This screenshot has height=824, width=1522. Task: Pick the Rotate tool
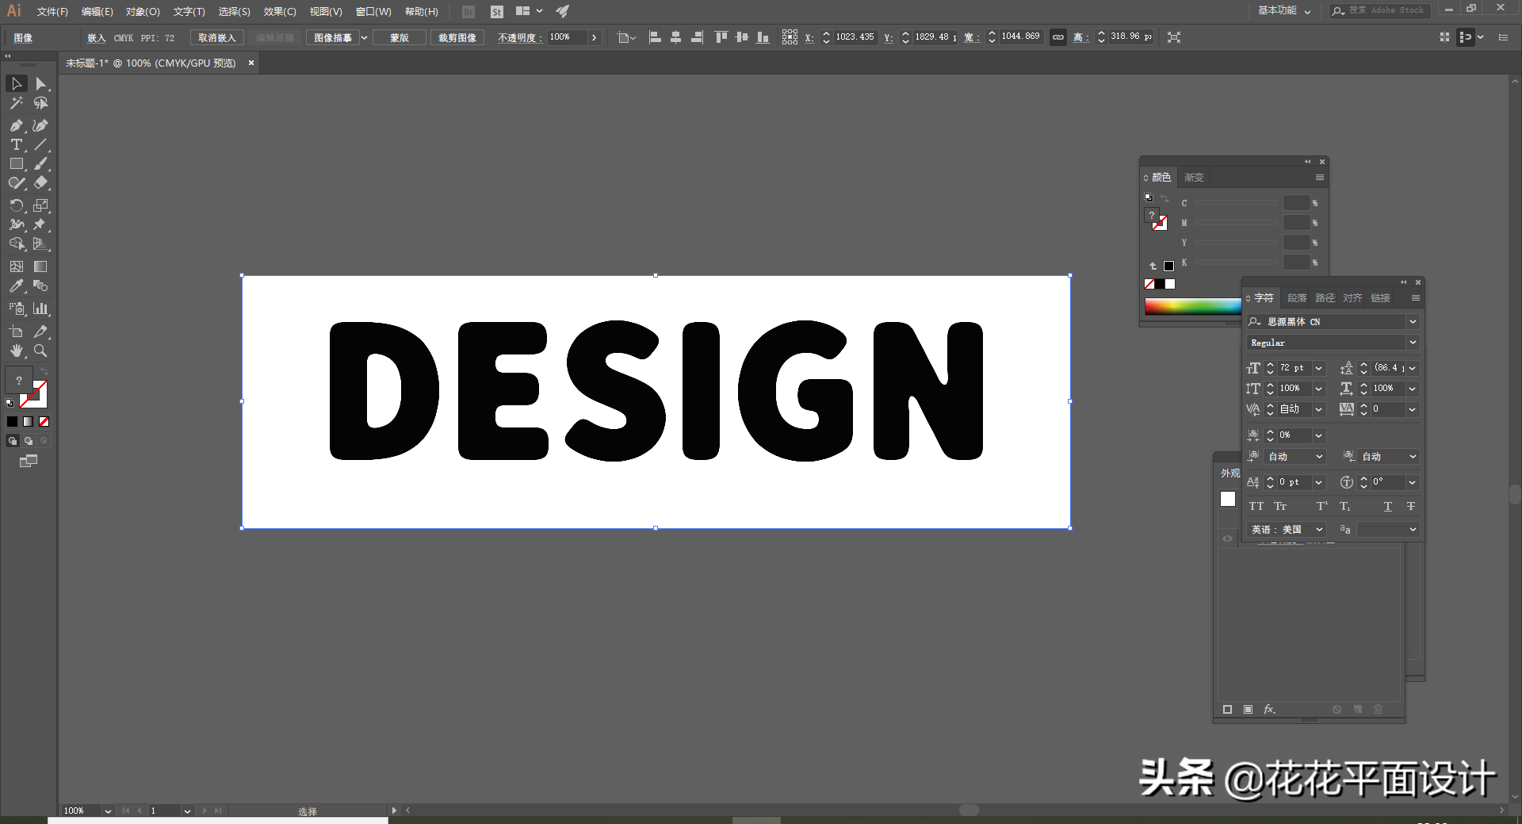coord(16,205)
